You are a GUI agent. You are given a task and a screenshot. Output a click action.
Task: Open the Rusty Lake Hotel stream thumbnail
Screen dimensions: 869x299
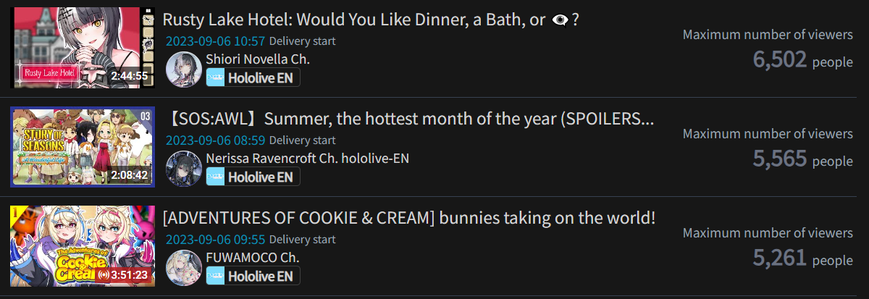point(83,48)
